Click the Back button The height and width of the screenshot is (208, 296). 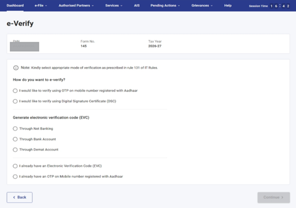tap(19, 197)
